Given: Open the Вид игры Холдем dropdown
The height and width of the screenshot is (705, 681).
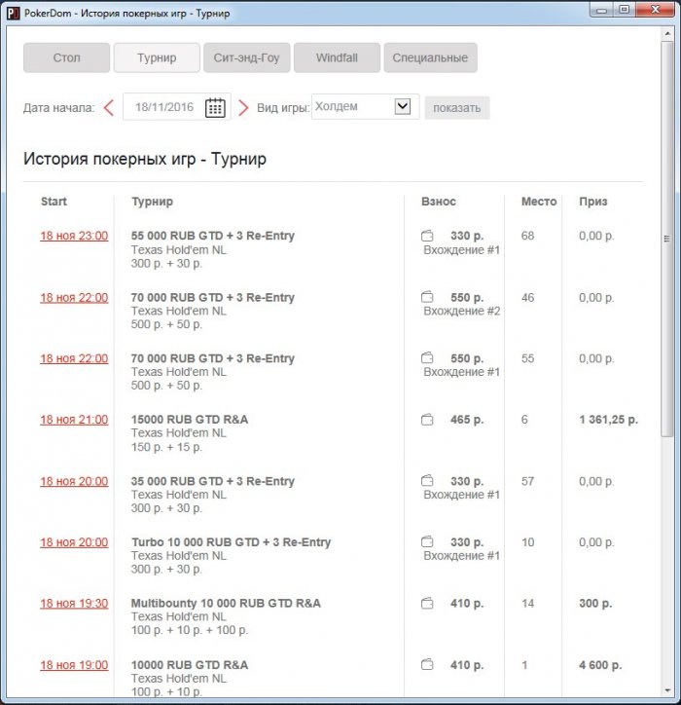Looking at the screenshot, I should (x=365, y=106).
